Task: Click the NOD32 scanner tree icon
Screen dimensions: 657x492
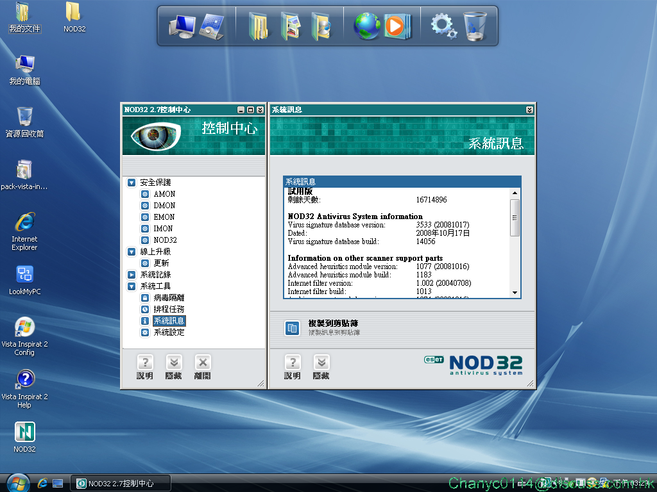Action: pyautogui.click(x=144, y=240)
